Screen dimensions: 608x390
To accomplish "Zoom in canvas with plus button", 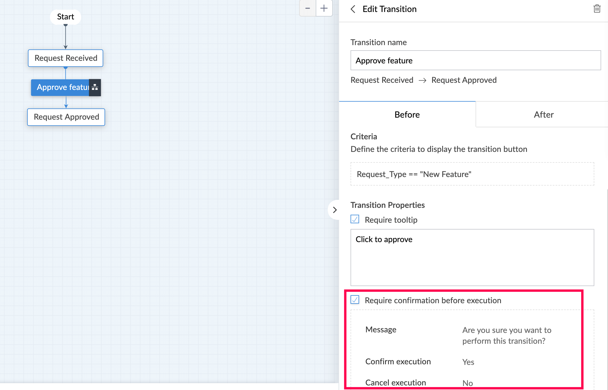I will (324, 8).
